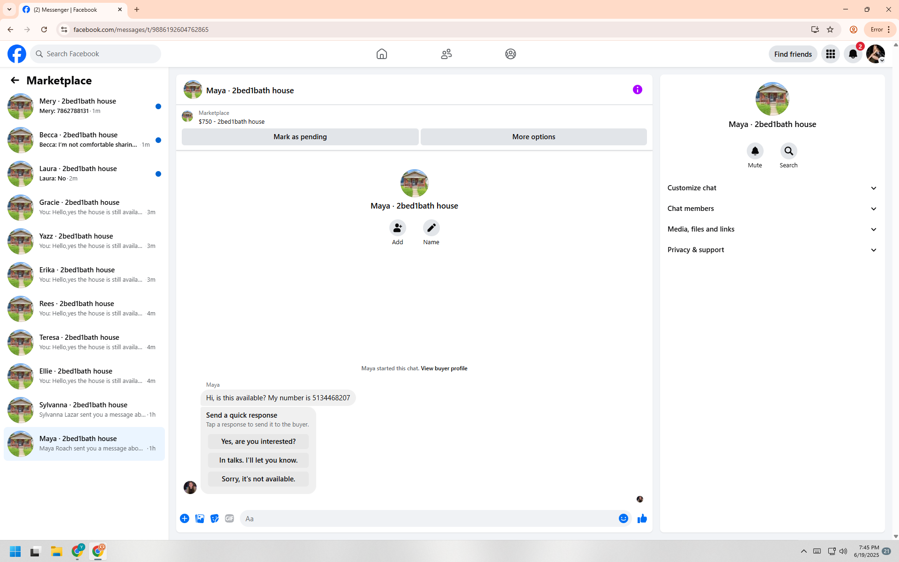Open the Friends icon in top navigation
This screenshot has width=899, height=562.
tap(446, 54)
